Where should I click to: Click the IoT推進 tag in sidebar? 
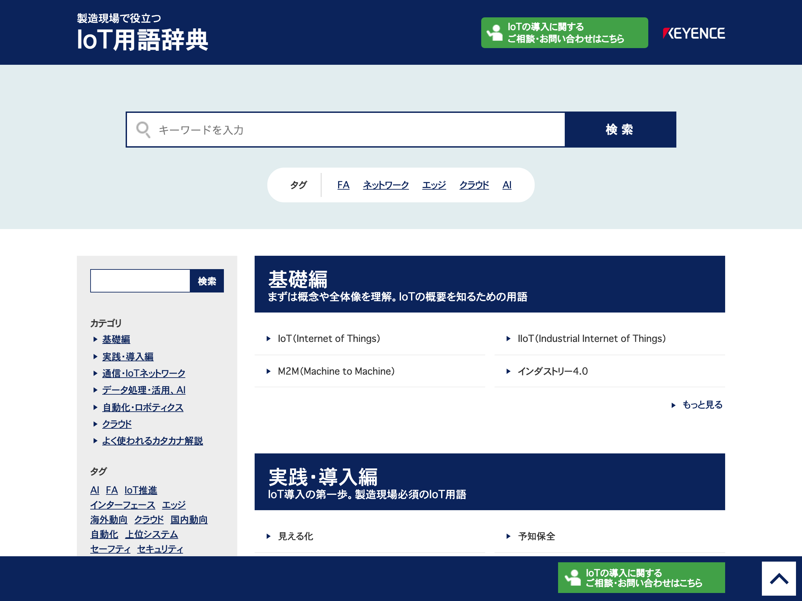pos(141,490)
